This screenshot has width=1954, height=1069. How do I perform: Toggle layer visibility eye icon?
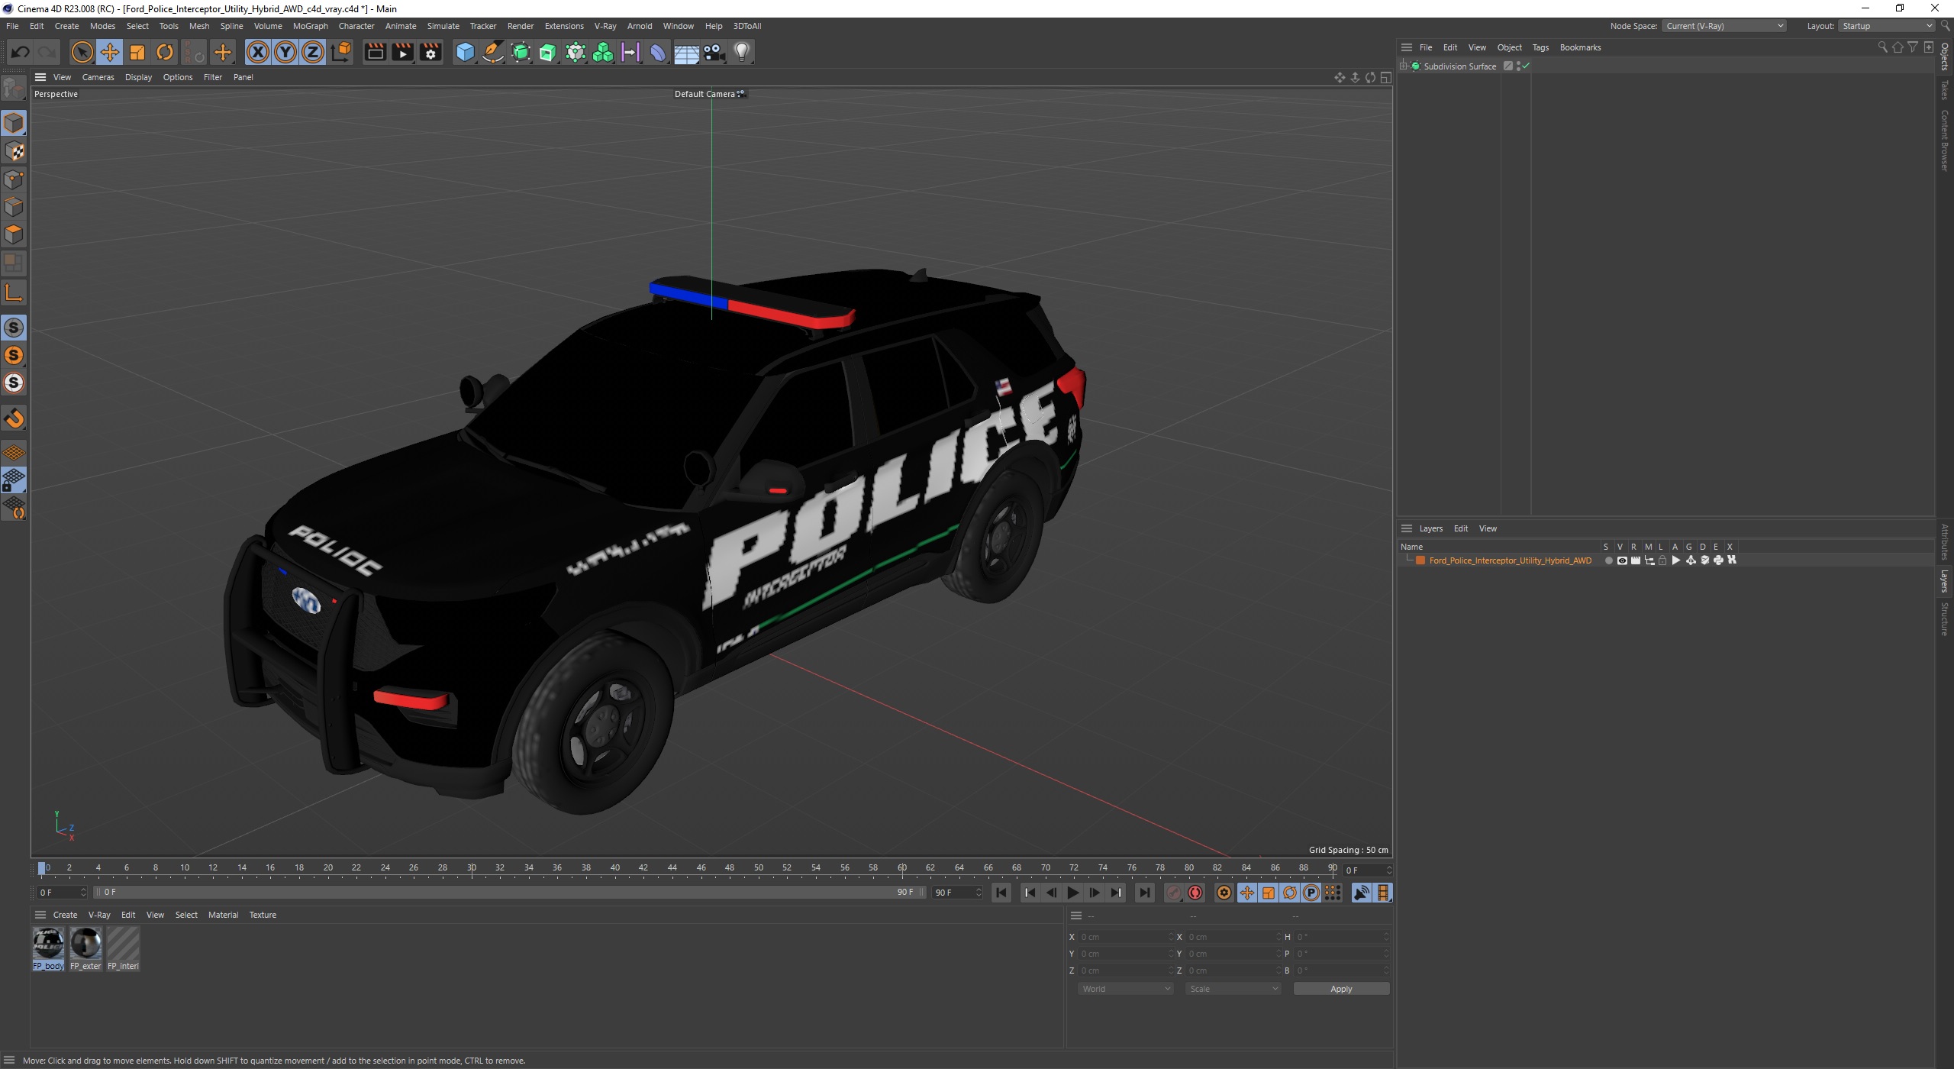1622,560
